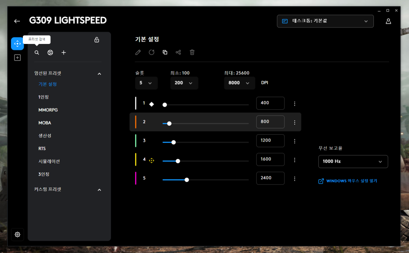Go back using the arrow icon
Viewport: 409px width, 253px height.
(x=17, y=21)
